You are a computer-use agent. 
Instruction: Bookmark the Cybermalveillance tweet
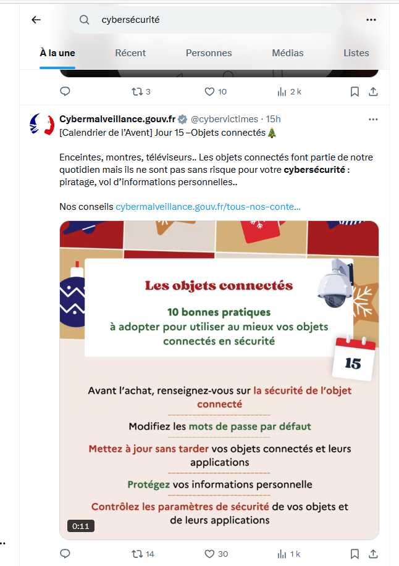click(x=355, y=554)
